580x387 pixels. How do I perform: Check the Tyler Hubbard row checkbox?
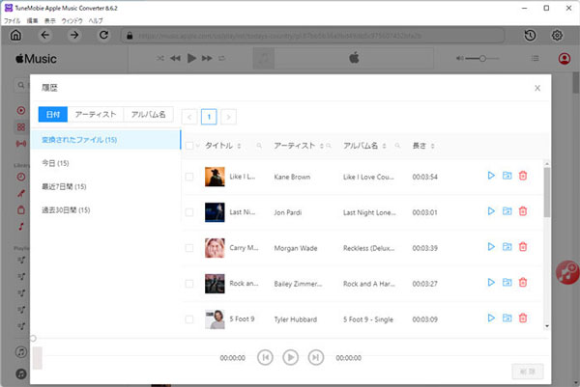189,319
